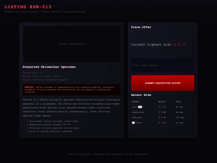Screen dimensions: 217x163
Task: Select the 'Preserved Skinwalker Specimen' title
Action: [49, 67]
